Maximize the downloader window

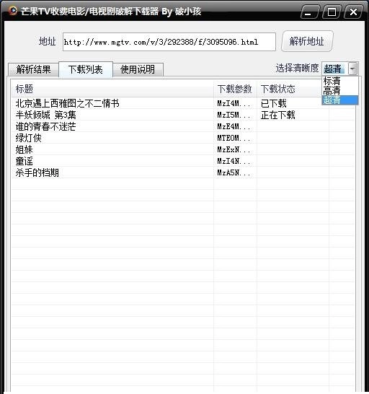click(x=332, y=12)
